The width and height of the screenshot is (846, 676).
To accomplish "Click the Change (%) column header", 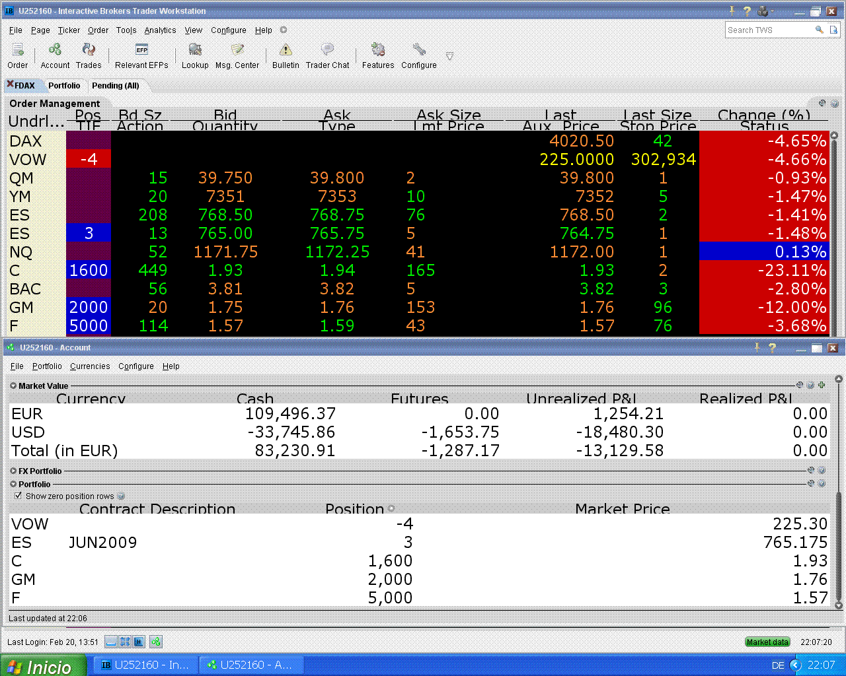I will click(x=764, y=115).
